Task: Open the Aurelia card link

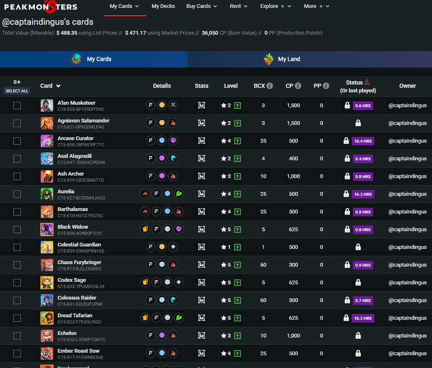Action: tap(66, 191)
